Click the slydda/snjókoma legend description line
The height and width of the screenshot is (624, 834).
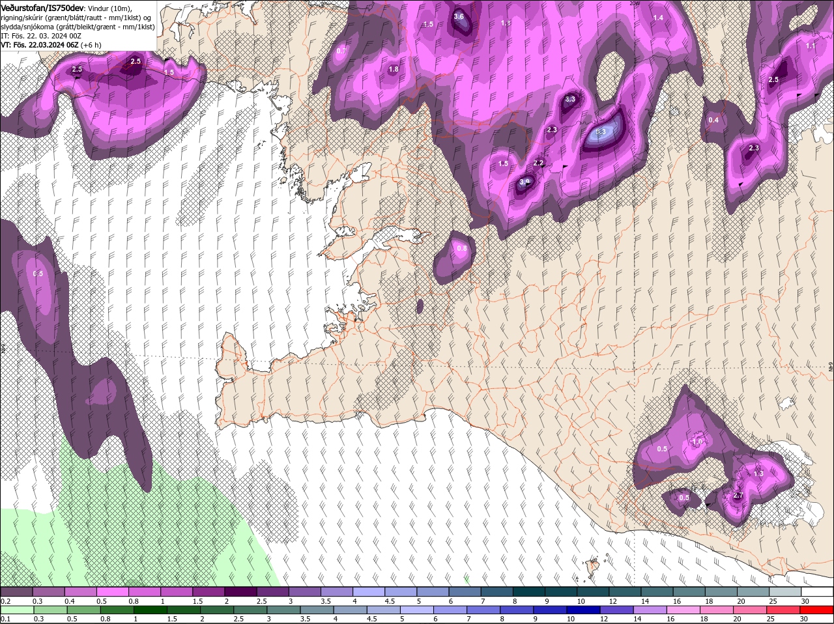tap(78, 27)
